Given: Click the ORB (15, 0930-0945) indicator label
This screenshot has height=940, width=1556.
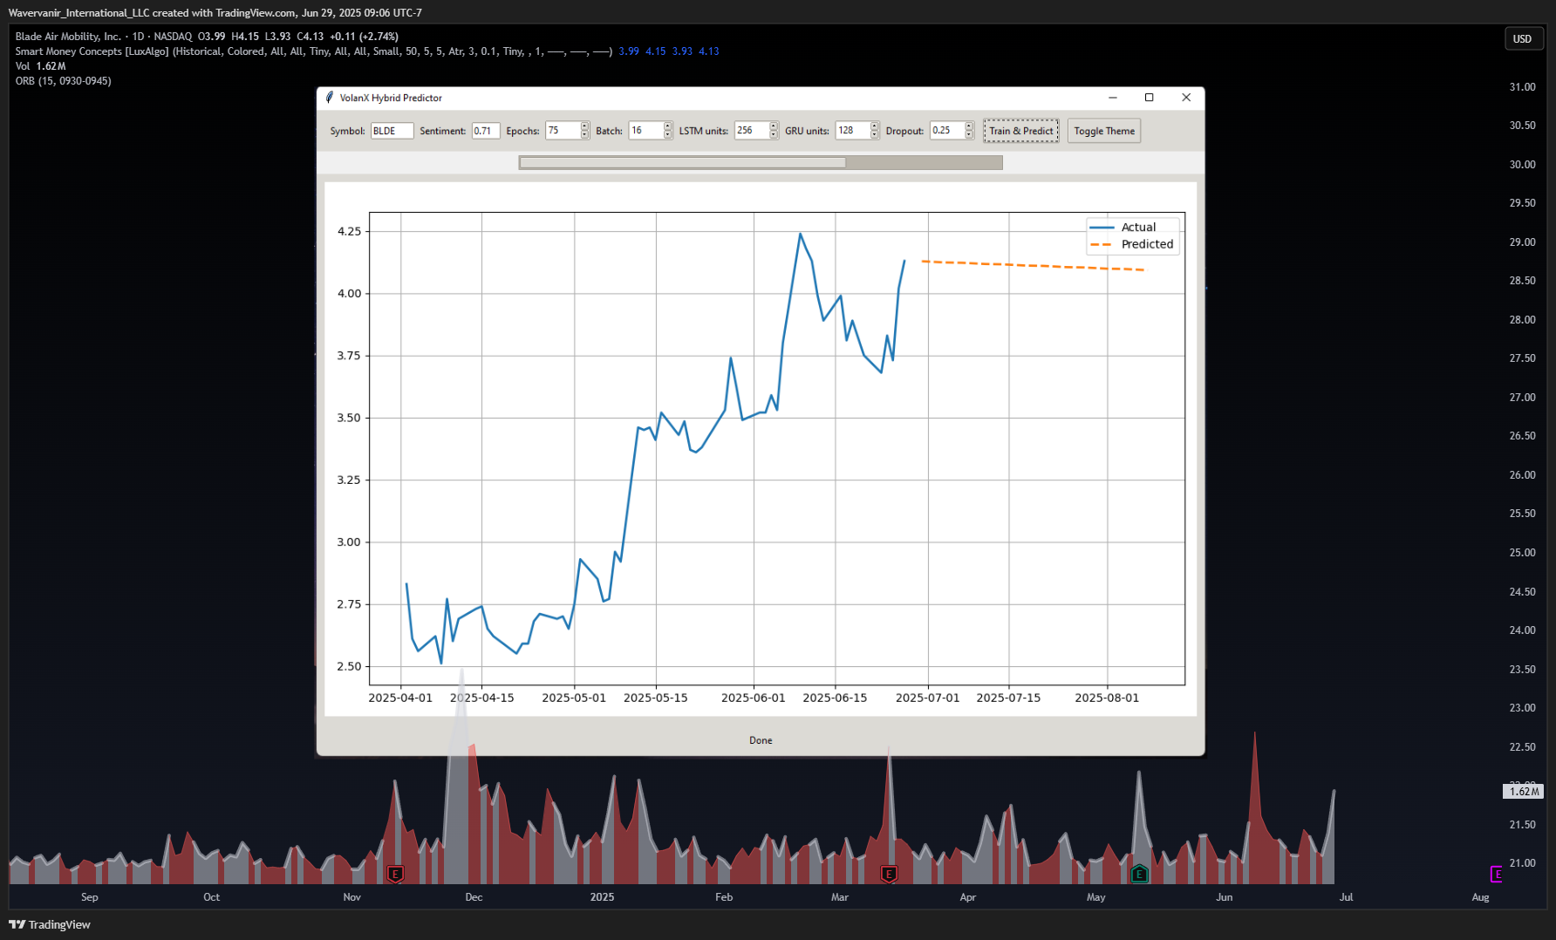Looking at the screenshot, I should point(63,81).
